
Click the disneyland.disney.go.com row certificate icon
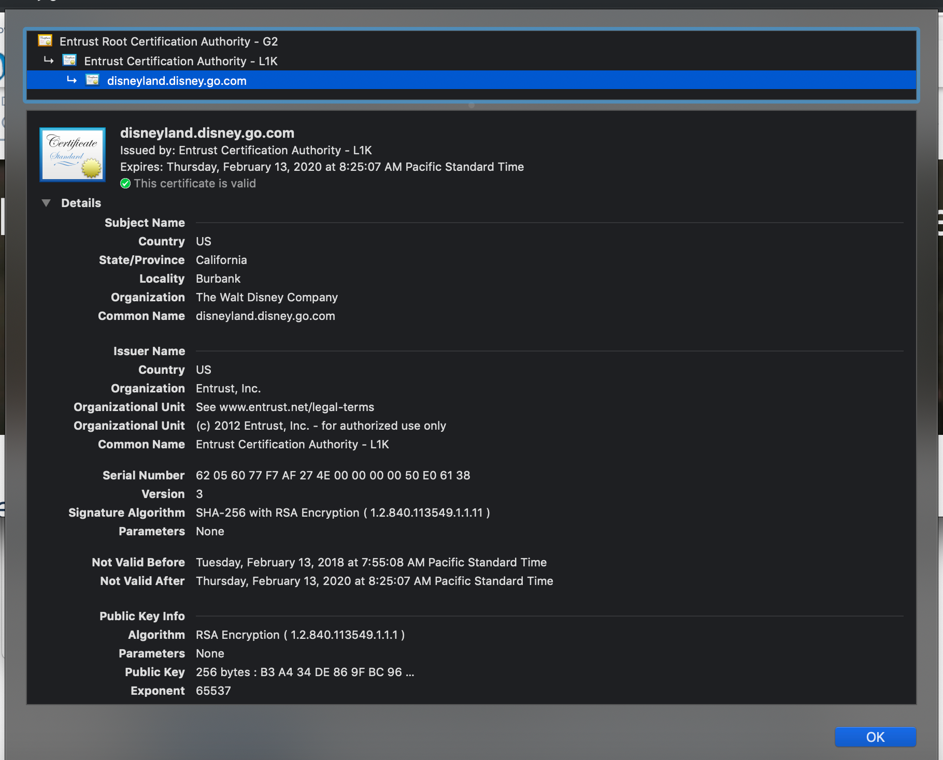coord(92,80)
